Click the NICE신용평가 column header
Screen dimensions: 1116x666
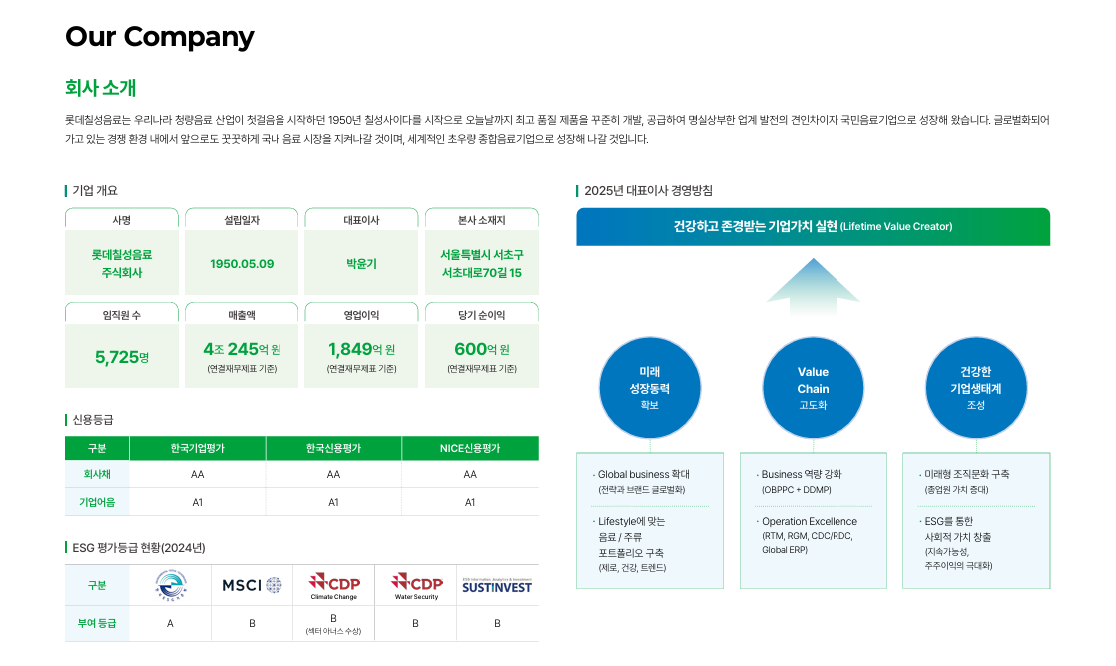coord(470,448)
